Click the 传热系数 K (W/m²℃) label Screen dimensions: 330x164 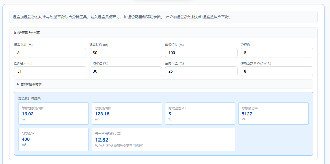tap(256, 63)
